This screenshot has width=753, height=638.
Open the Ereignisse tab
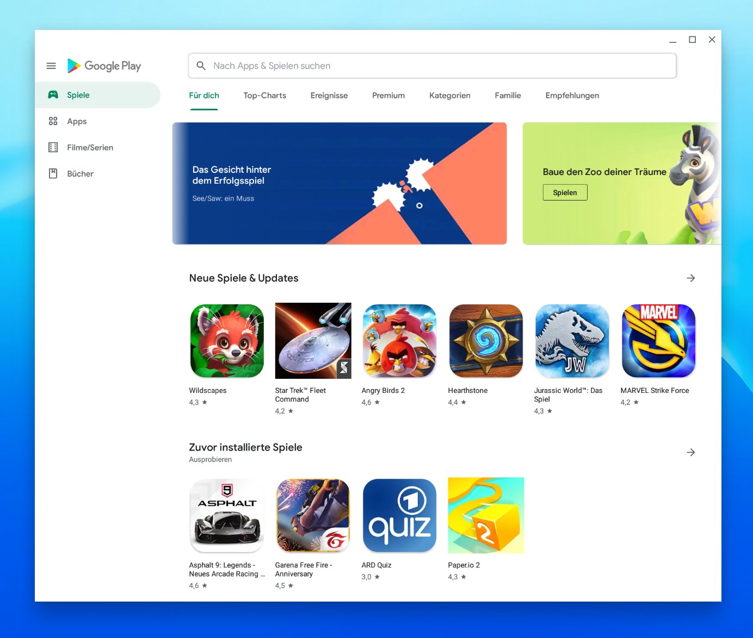[x=329, y=96]
